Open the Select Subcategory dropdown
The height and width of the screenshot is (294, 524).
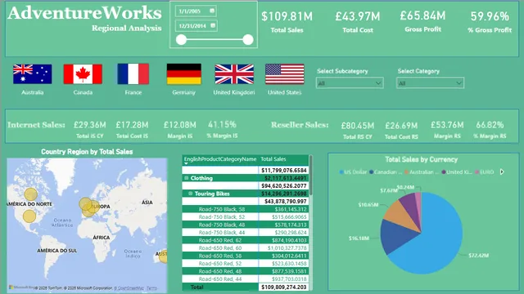tap(350, 83)
